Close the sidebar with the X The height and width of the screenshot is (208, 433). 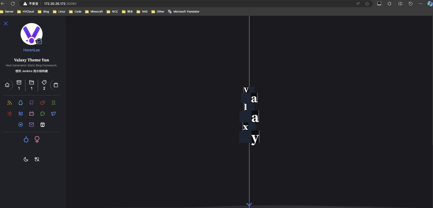click(x=6, y=24)
